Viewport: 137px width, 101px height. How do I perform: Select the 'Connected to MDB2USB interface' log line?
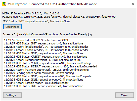36,40
